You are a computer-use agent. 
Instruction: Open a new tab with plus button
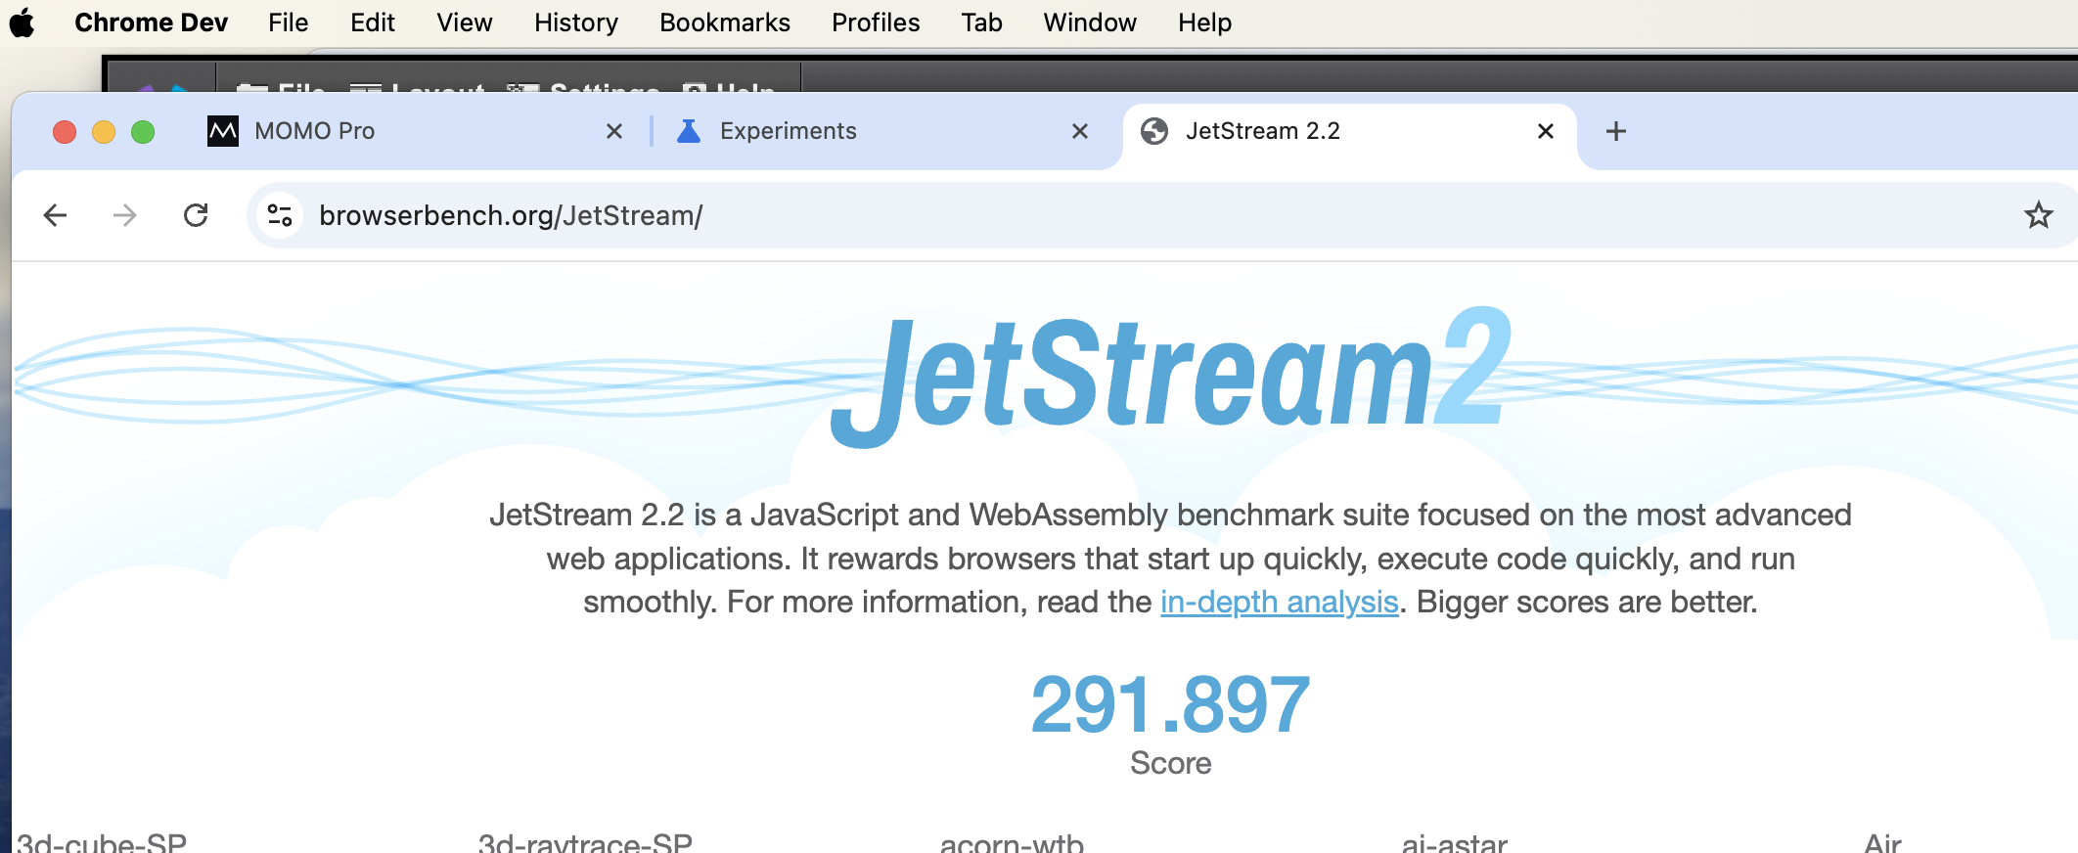[x=1616, y=131]
